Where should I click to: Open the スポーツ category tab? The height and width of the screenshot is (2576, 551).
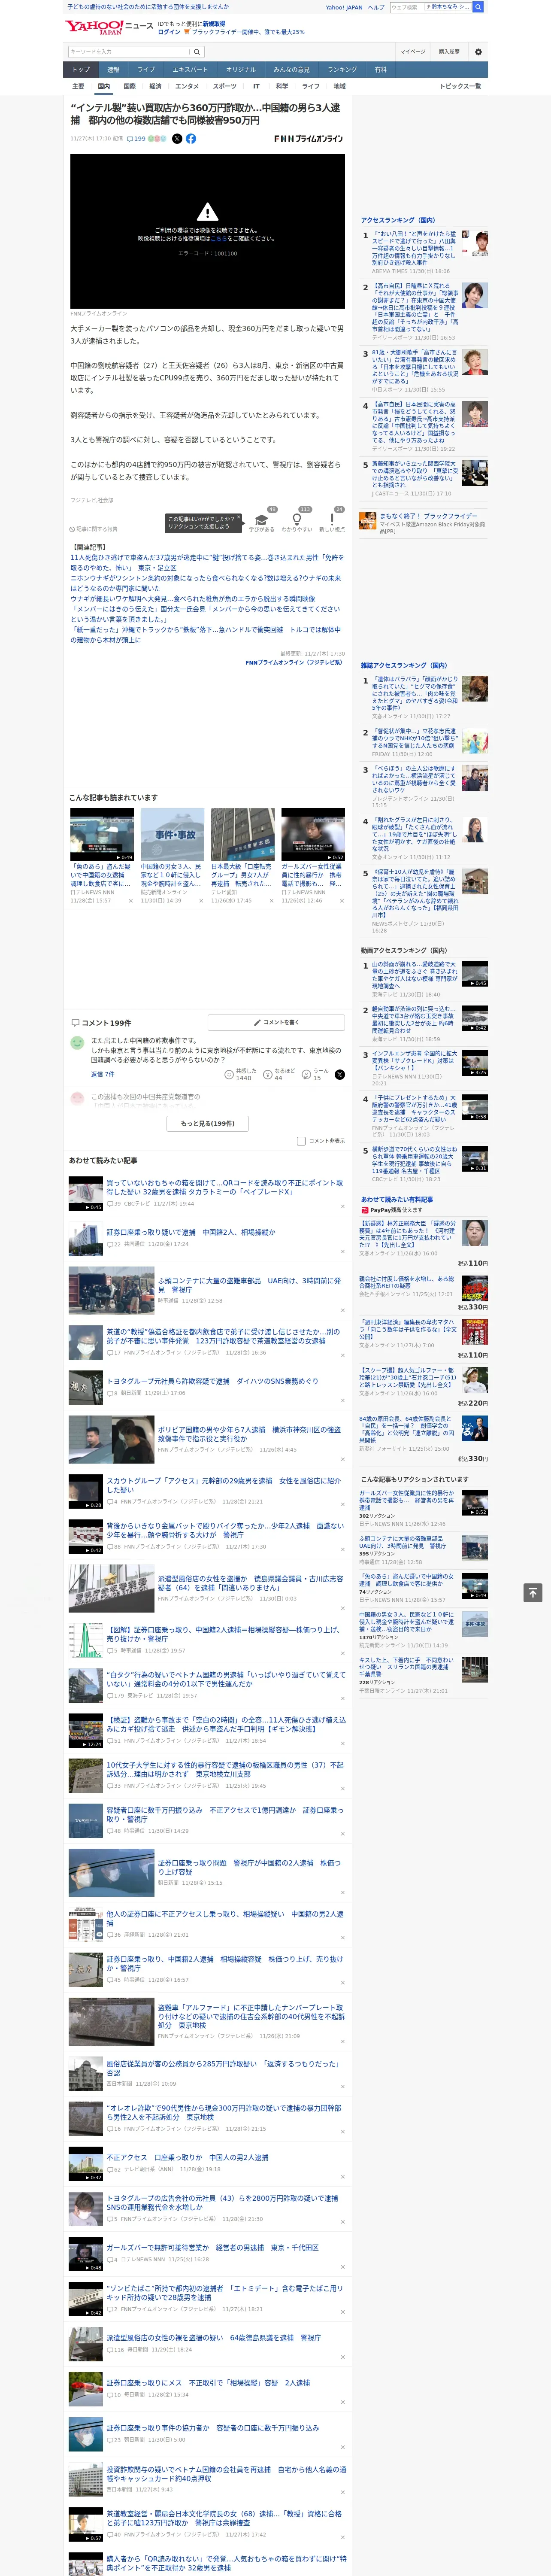225,86
